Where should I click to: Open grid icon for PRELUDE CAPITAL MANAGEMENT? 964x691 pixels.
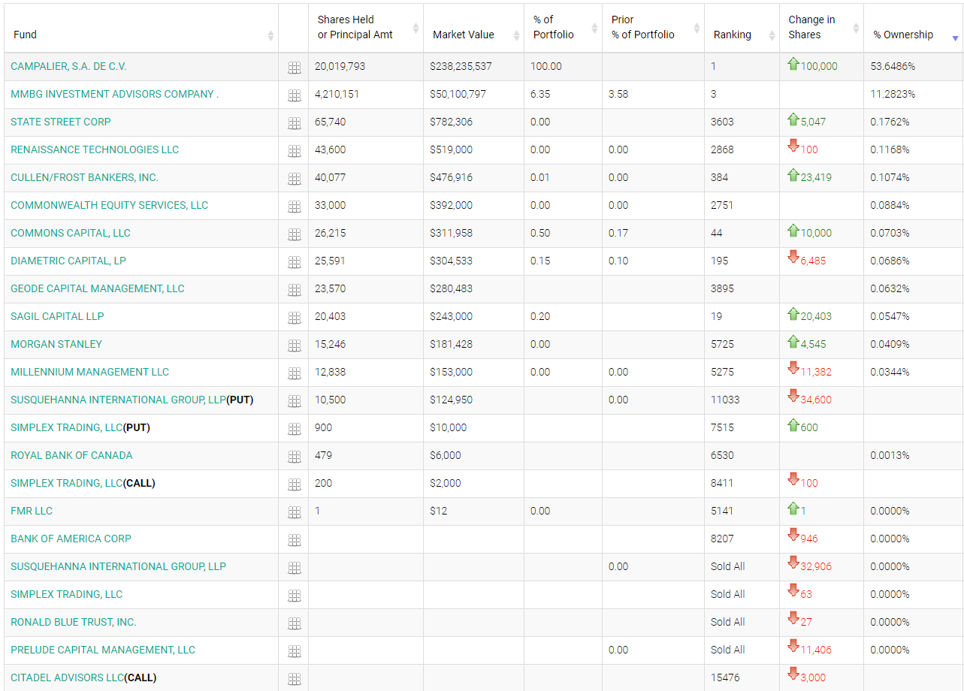295,651
